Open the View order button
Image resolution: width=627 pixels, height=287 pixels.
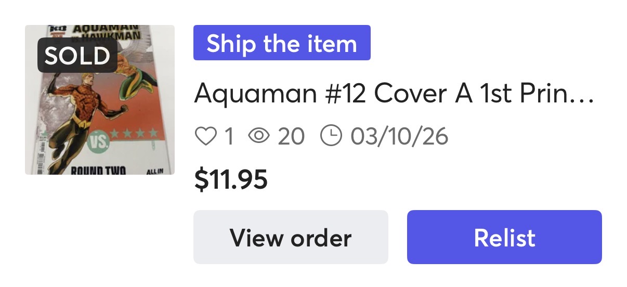[x=291, y=237]
